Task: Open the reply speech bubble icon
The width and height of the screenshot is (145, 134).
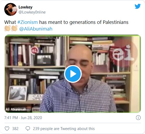Action: 28,128
